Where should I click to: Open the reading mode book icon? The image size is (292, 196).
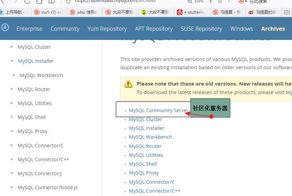pyautogui.click(x=51, y=2)
